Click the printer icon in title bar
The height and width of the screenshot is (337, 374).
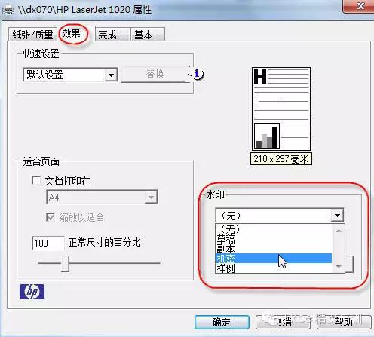click(8, 11)
